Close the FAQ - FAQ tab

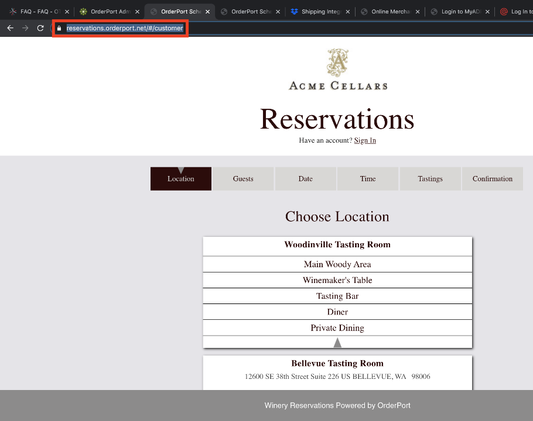(67, 12)
